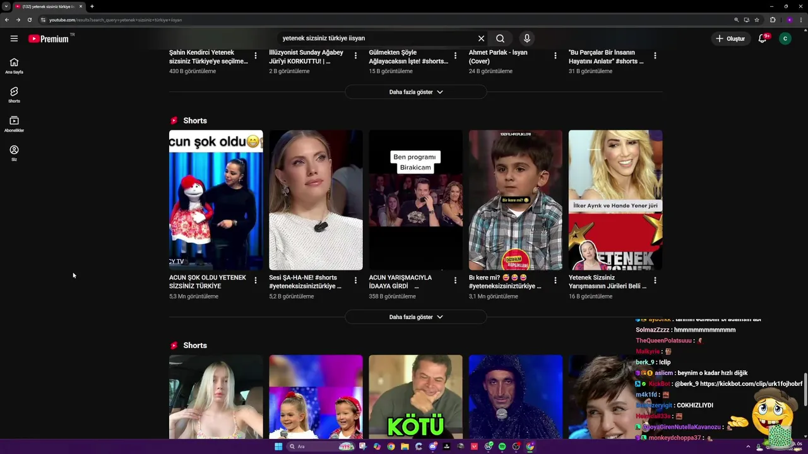
Task: Open kickbot.com clip link in chat
Action: 751,383
